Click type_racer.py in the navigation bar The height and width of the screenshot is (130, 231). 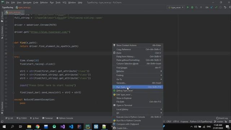tap(23, 7)
